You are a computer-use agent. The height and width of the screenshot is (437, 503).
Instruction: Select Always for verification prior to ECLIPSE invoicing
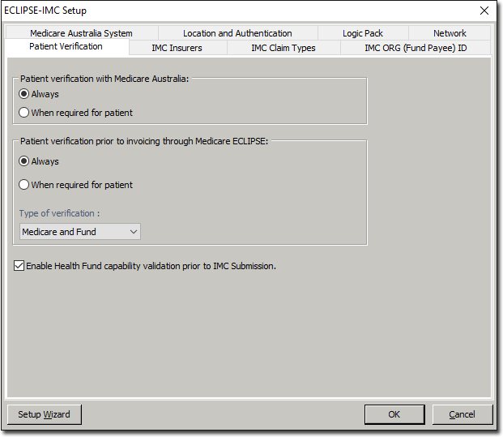click(24, 161)
